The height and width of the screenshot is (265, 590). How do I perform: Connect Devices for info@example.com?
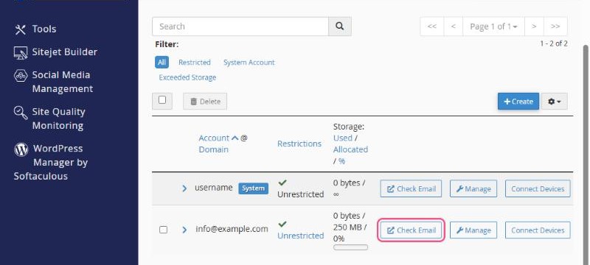coord(538,230)
